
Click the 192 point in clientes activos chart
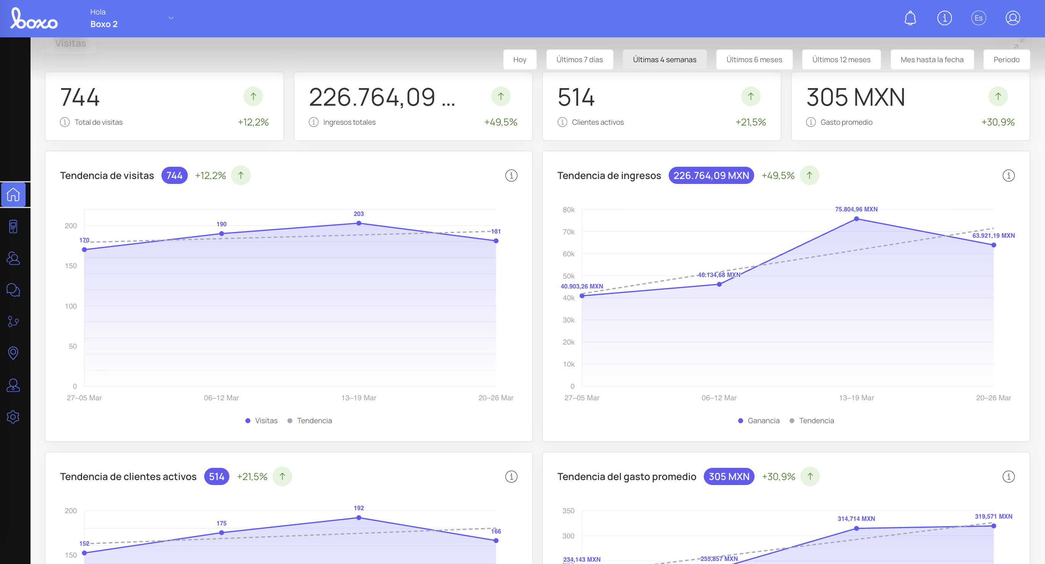click(x=359, y=517)
